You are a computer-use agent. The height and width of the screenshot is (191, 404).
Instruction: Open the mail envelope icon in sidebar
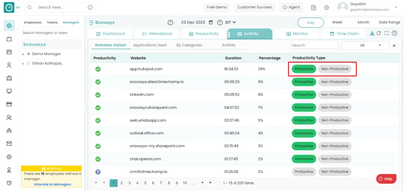click(x=9, y=144)
